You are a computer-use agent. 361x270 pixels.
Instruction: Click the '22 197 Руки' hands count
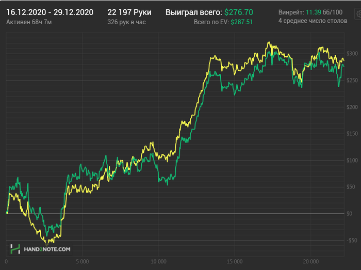[x=129, y=12]
